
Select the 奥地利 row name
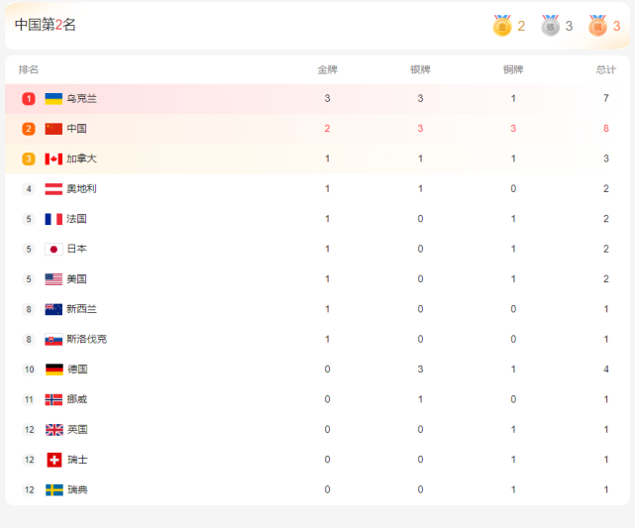pos(81,188)
